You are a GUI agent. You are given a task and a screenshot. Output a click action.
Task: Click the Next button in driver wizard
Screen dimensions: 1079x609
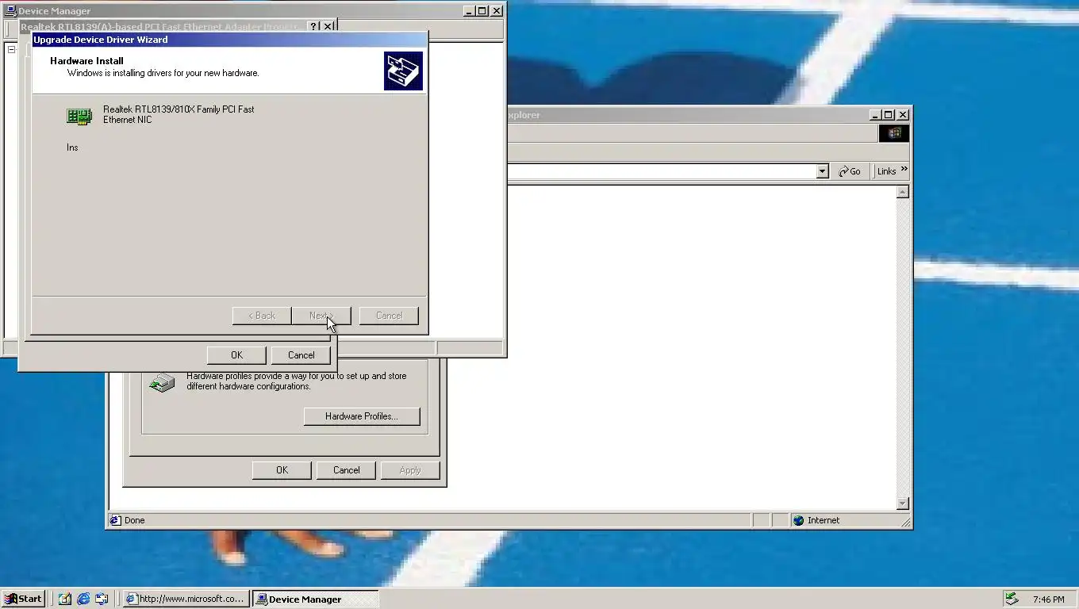(321, 316)
